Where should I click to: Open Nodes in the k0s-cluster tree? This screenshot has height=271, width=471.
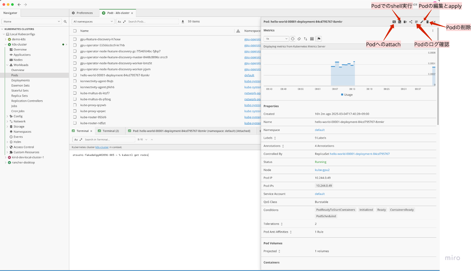(18, 60)
